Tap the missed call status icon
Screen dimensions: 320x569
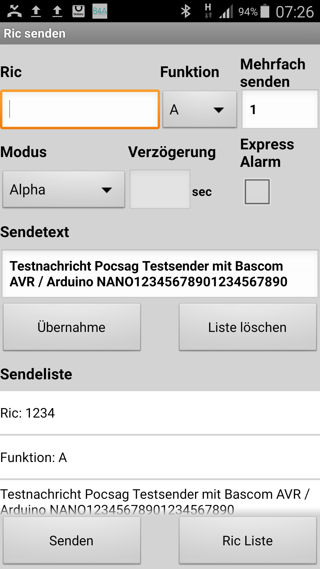(14, 11)
